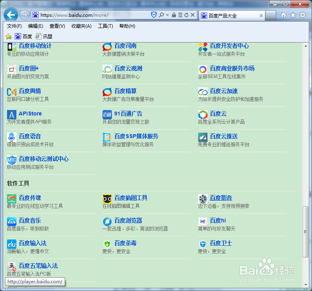Open the 编辑(E) menu
Image resolution: width=312 pixels, height=291 pixels.
click(35, 26)
